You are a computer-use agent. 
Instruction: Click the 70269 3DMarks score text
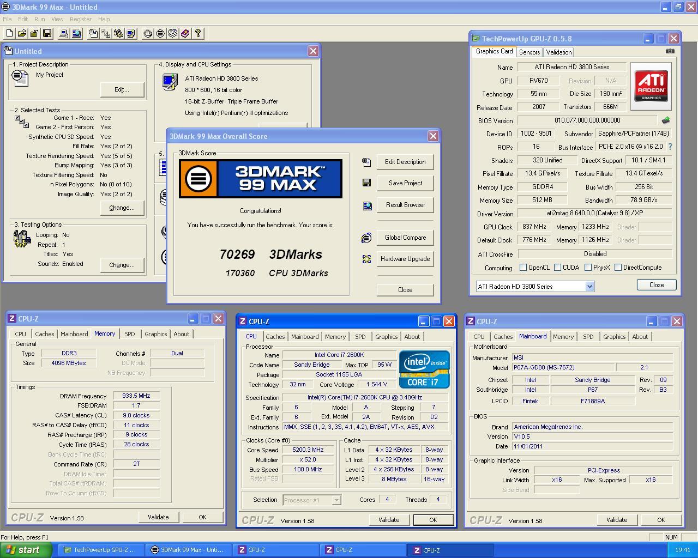pos(271,254)
